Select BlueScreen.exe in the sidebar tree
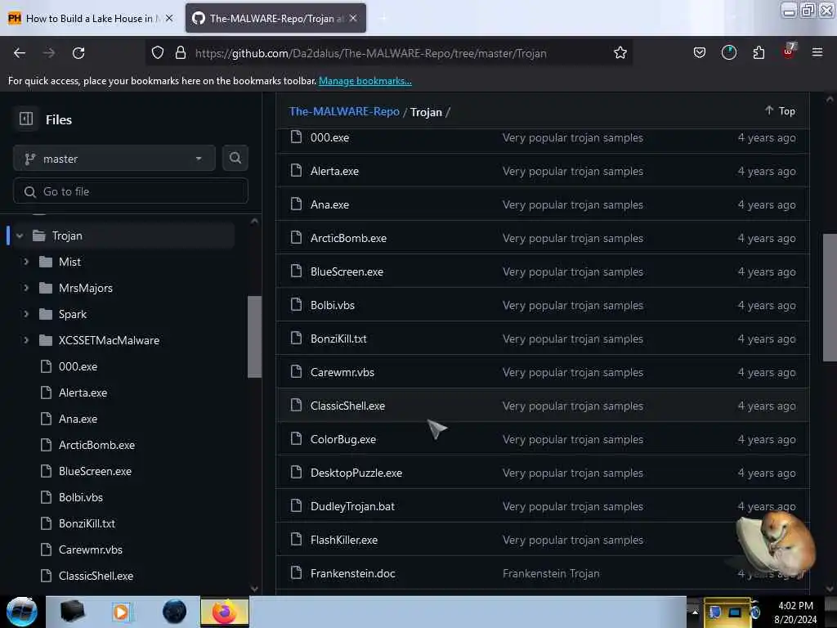The height and width of the screenshot is (628, 837). point(95,471)
